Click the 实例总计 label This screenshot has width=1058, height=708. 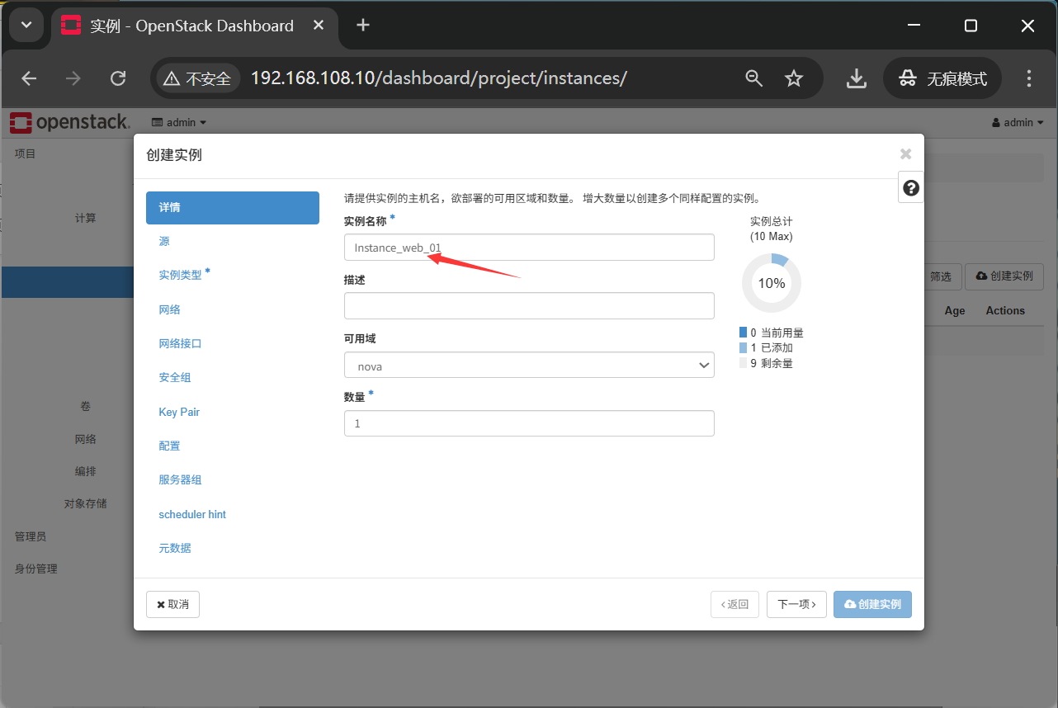click(771, 221)
